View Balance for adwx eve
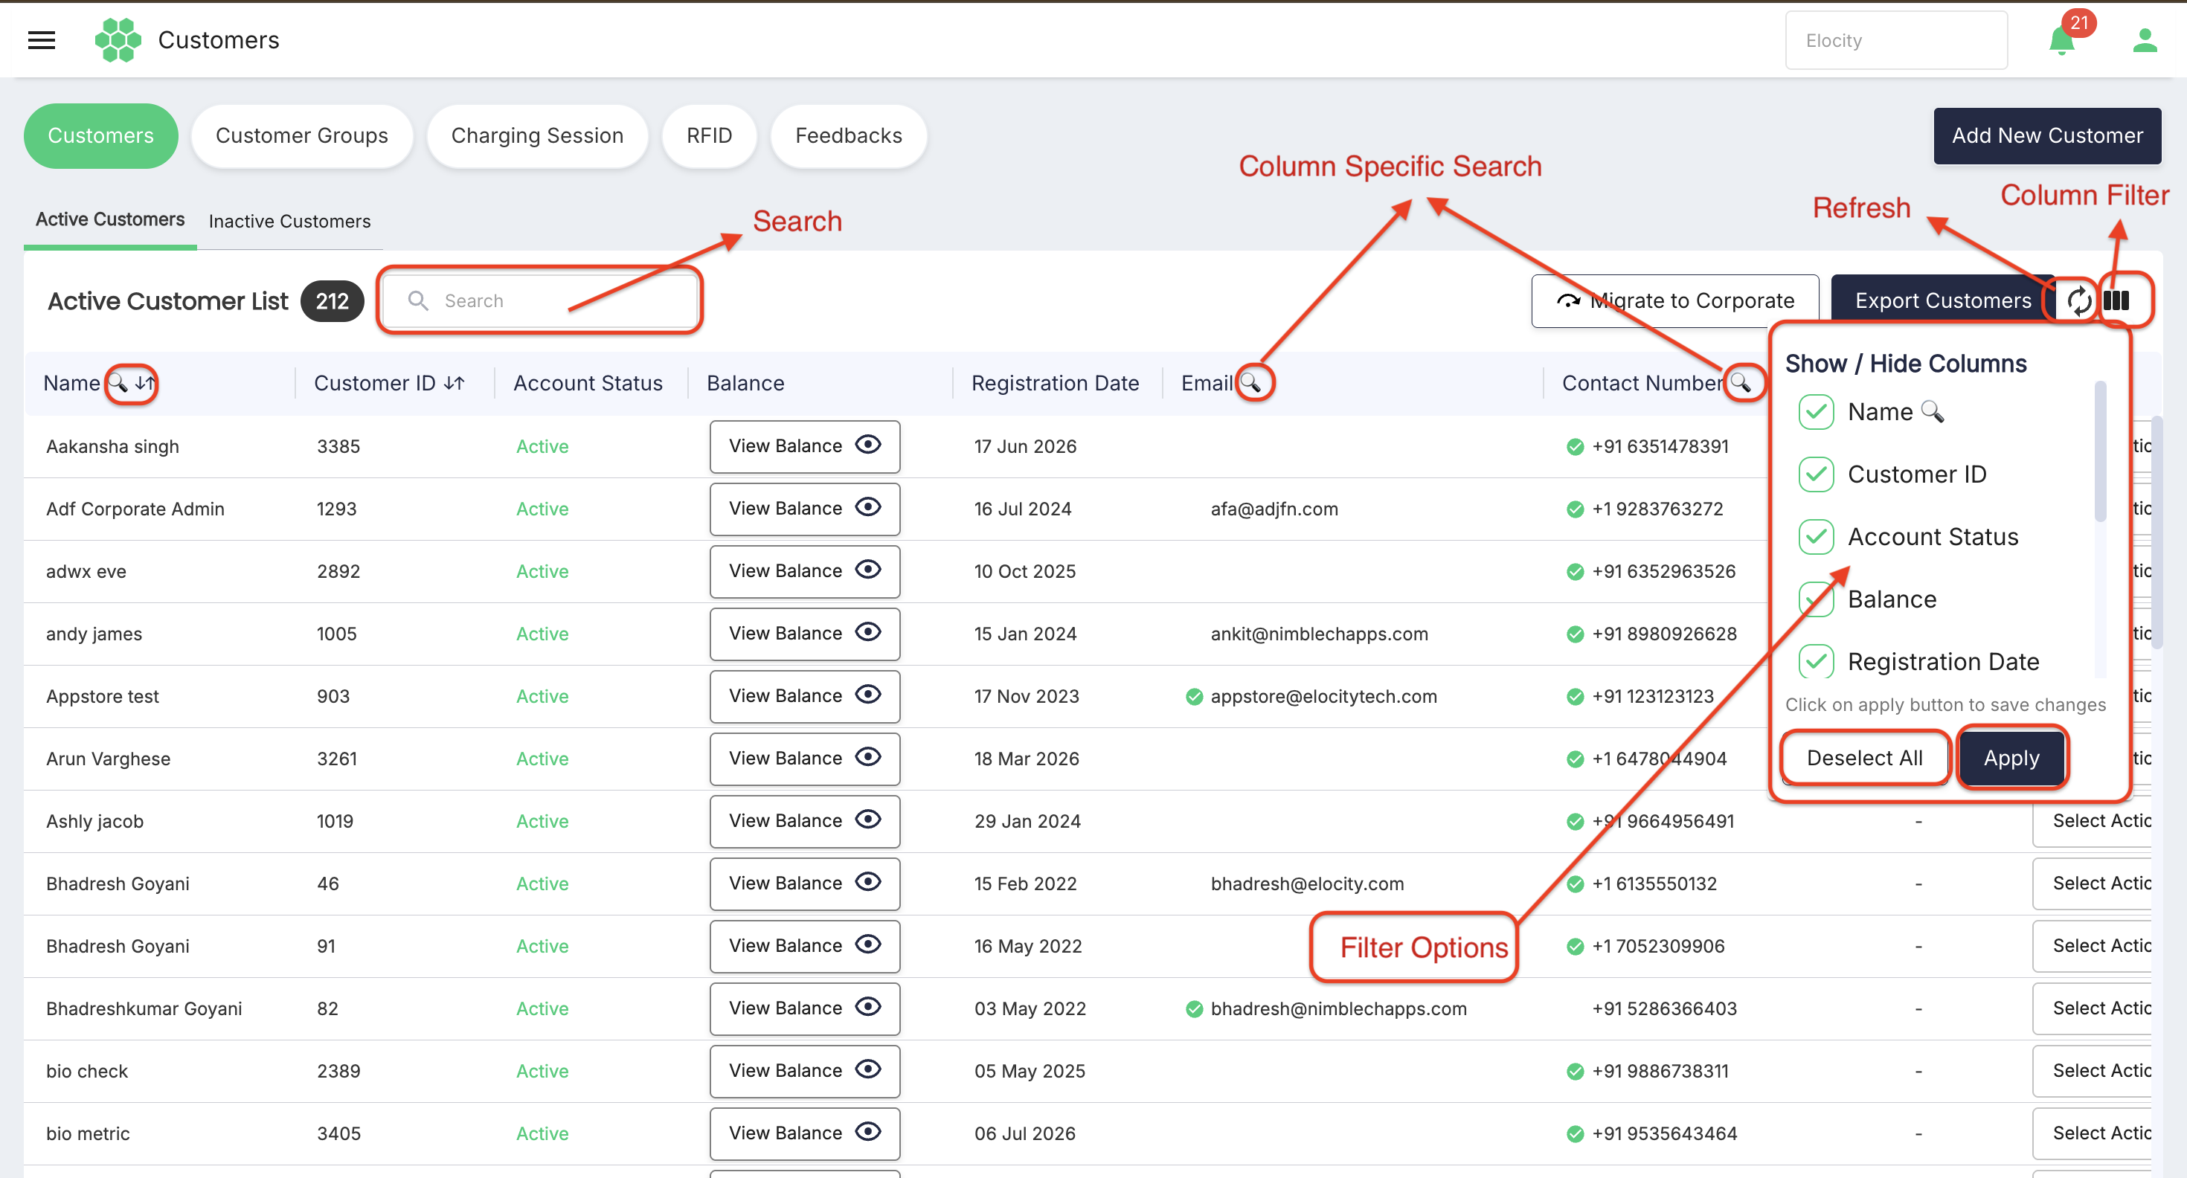Screen dimensions: 2187x1178 coord(805,571)
